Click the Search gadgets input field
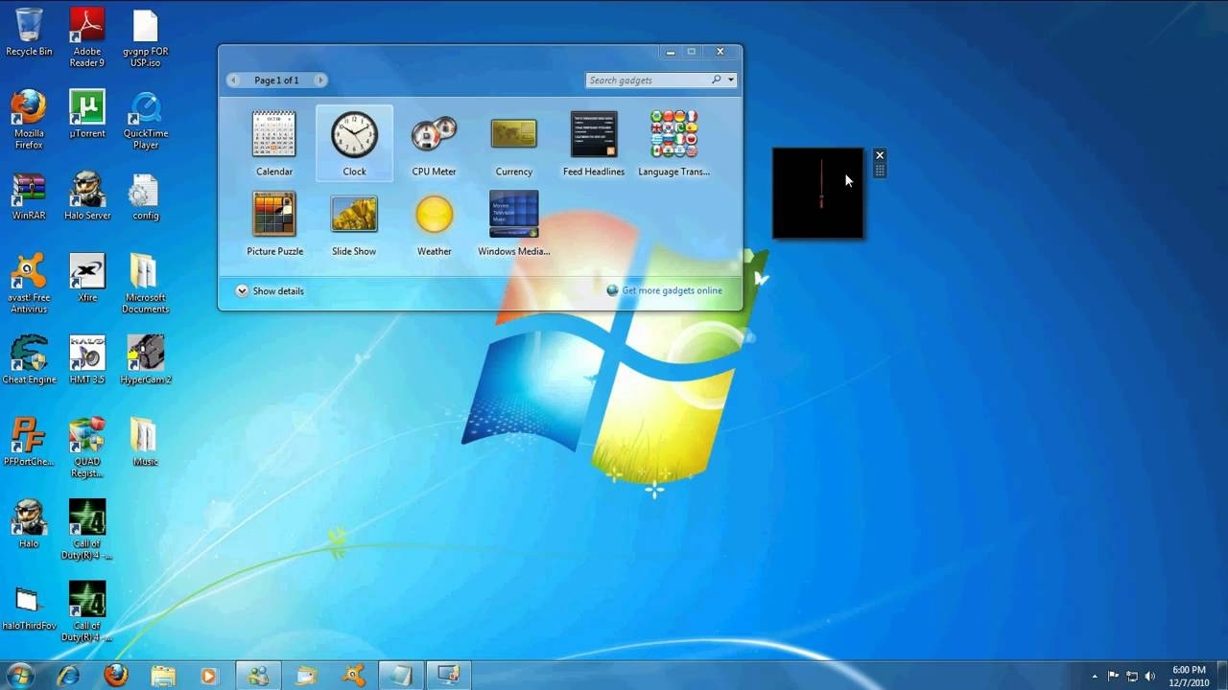Viewport: 1228px width, 690px height. pyautogui.click(x=649, y=80)
